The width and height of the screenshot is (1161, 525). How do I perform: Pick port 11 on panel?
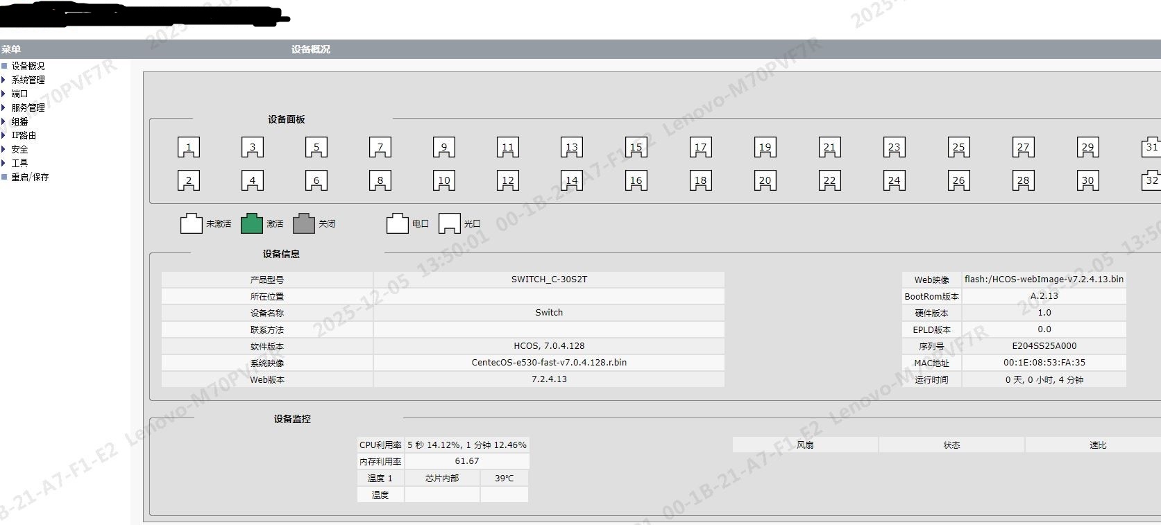pyautogui.click(x=508, y=147)
